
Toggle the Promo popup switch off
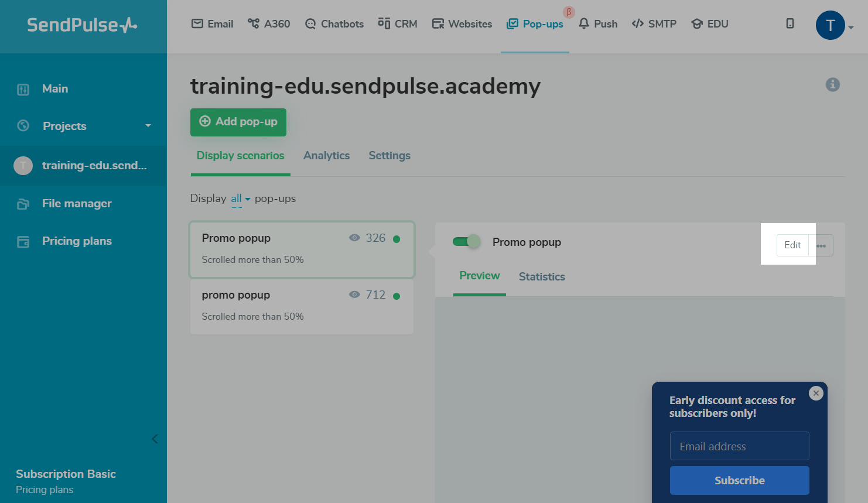pyautogui.click(x=466, y=242)
